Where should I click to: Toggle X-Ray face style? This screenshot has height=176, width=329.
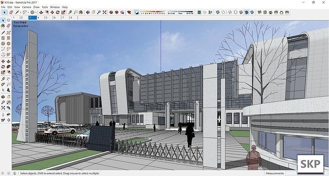click(218, 13)
